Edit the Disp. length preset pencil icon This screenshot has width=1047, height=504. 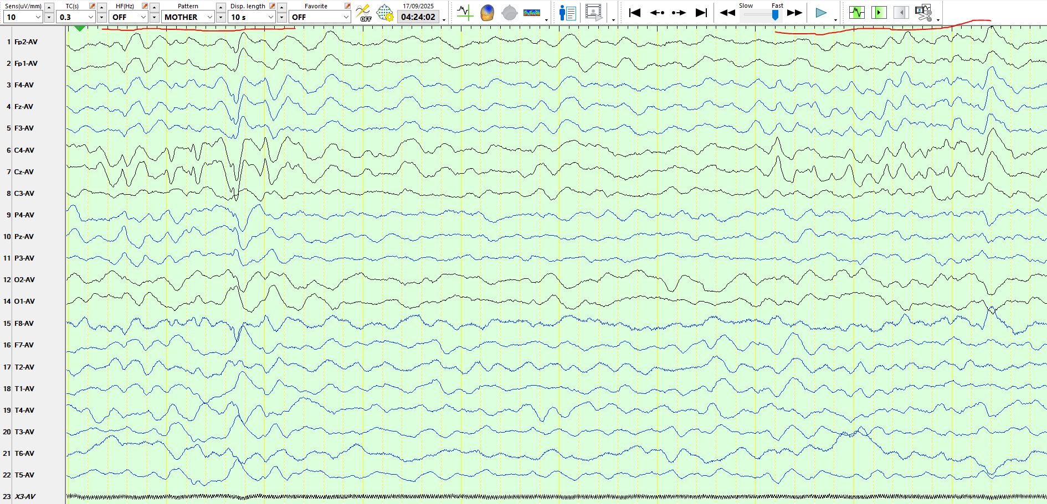272,6
